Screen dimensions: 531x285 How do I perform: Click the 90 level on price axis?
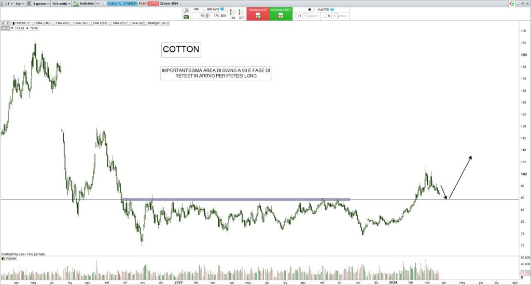(x=523, y=198)
